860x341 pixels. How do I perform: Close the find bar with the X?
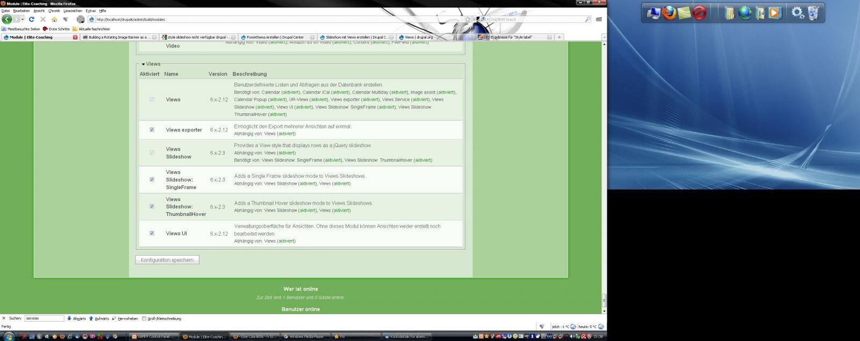point(4,318)
